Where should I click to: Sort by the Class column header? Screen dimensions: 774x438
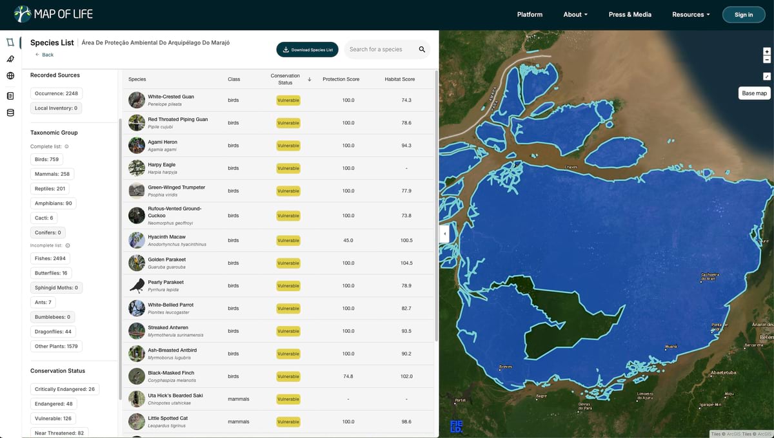[233, 79]
